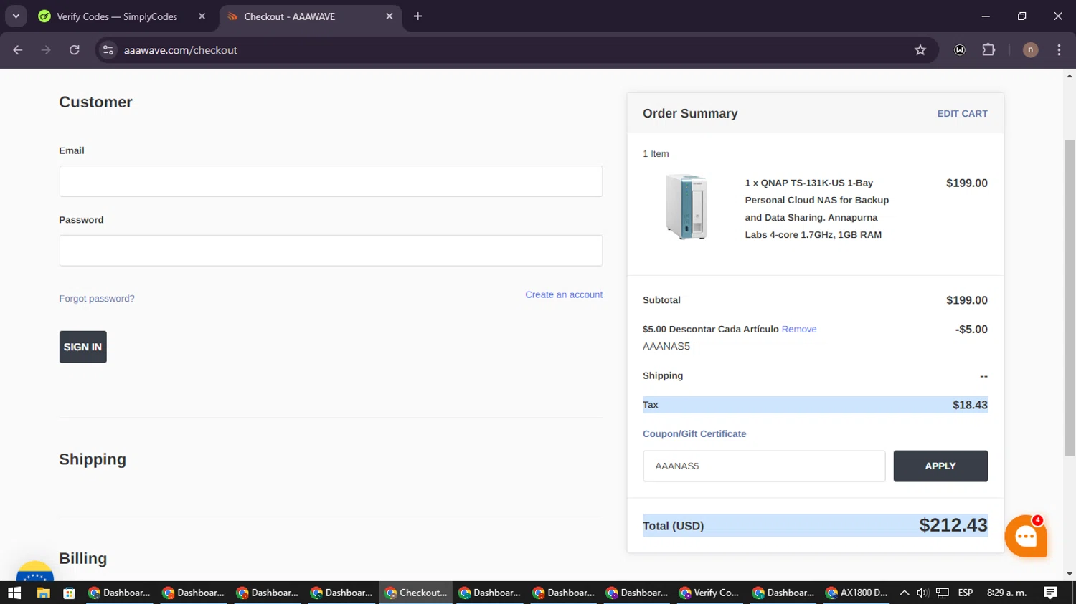Click into the Email field
Screen dimensions: 1076x604
coord(331,181)
